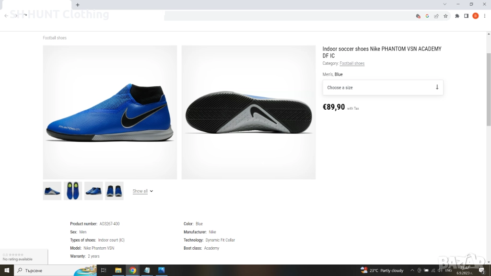Click the Google icon in address bar
This screenshot has width=491, height=276.
click(427, 16)
